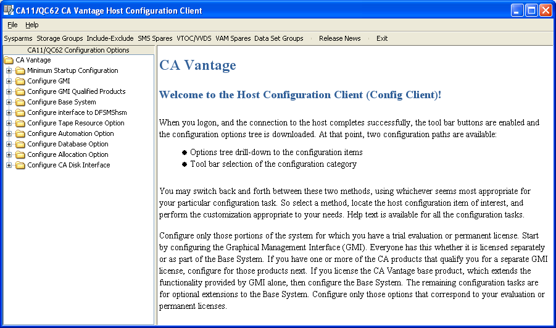Click the 'Options tree drill-down' bullet text
The width and height of the screenshot is (556, 328).
click(x=276, y=153)
